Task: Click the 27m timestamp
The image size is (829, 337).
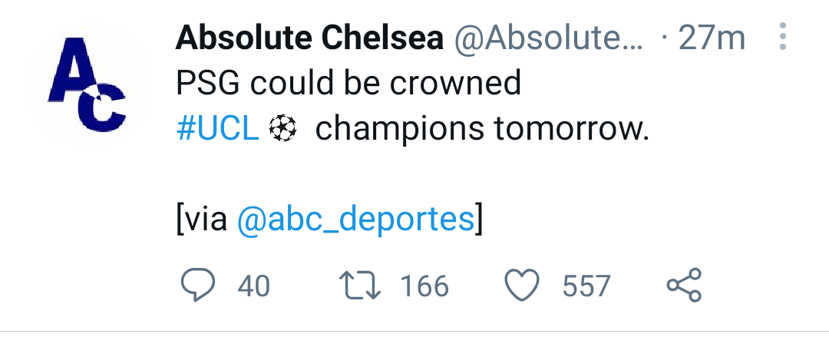Action: [712, 38]
